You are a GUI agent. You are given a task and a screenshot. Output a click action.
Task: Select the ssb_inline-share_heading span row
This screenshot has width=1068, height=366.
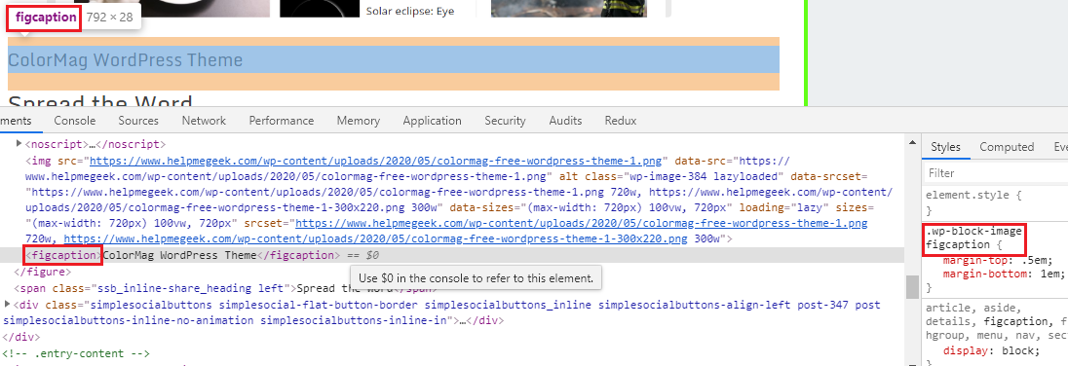tap(226, 288)
